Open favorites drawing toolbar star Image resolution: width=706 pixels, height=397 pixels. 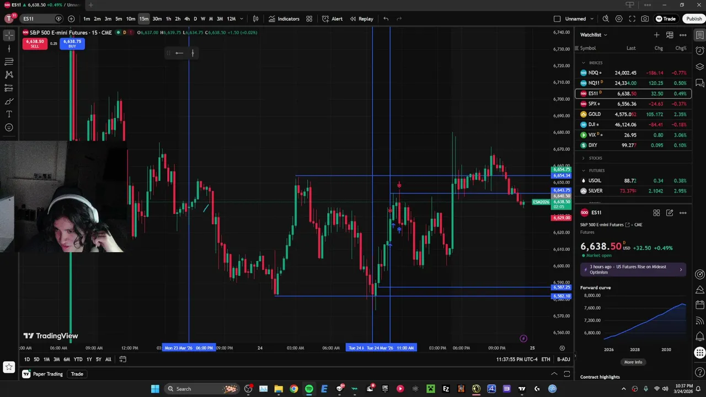(x=9, y=367)
